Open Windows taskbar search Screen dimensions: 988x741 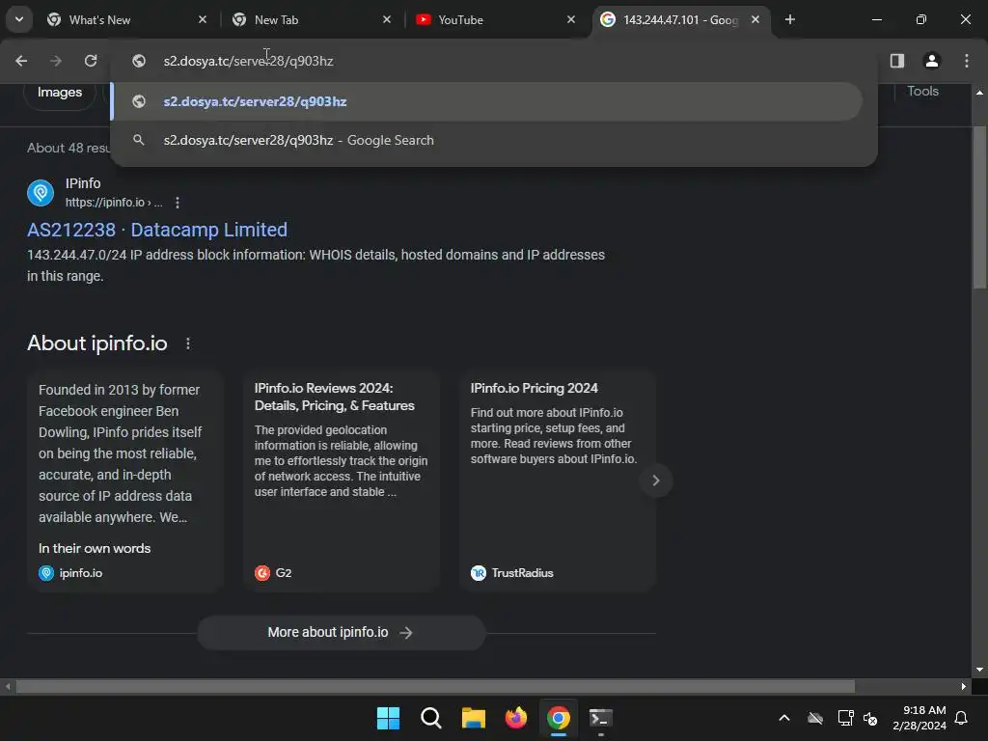click(x=431, y=718)
